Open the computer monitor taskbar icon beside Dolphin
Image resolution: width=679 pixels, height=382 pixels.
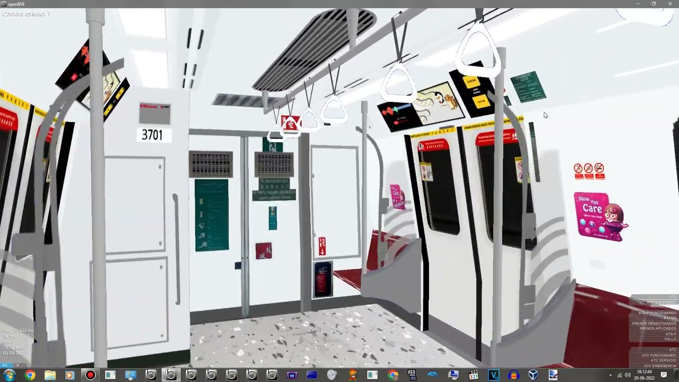pyautogui.click(x=454, y=375)
